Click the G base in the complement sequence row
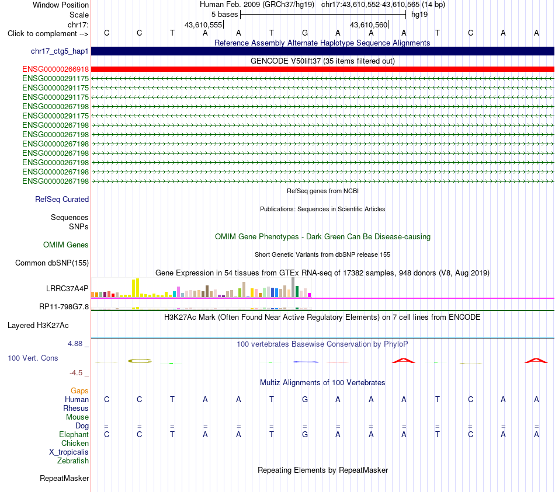This screenshot has height=492, width=555. [x=305, y=33]
